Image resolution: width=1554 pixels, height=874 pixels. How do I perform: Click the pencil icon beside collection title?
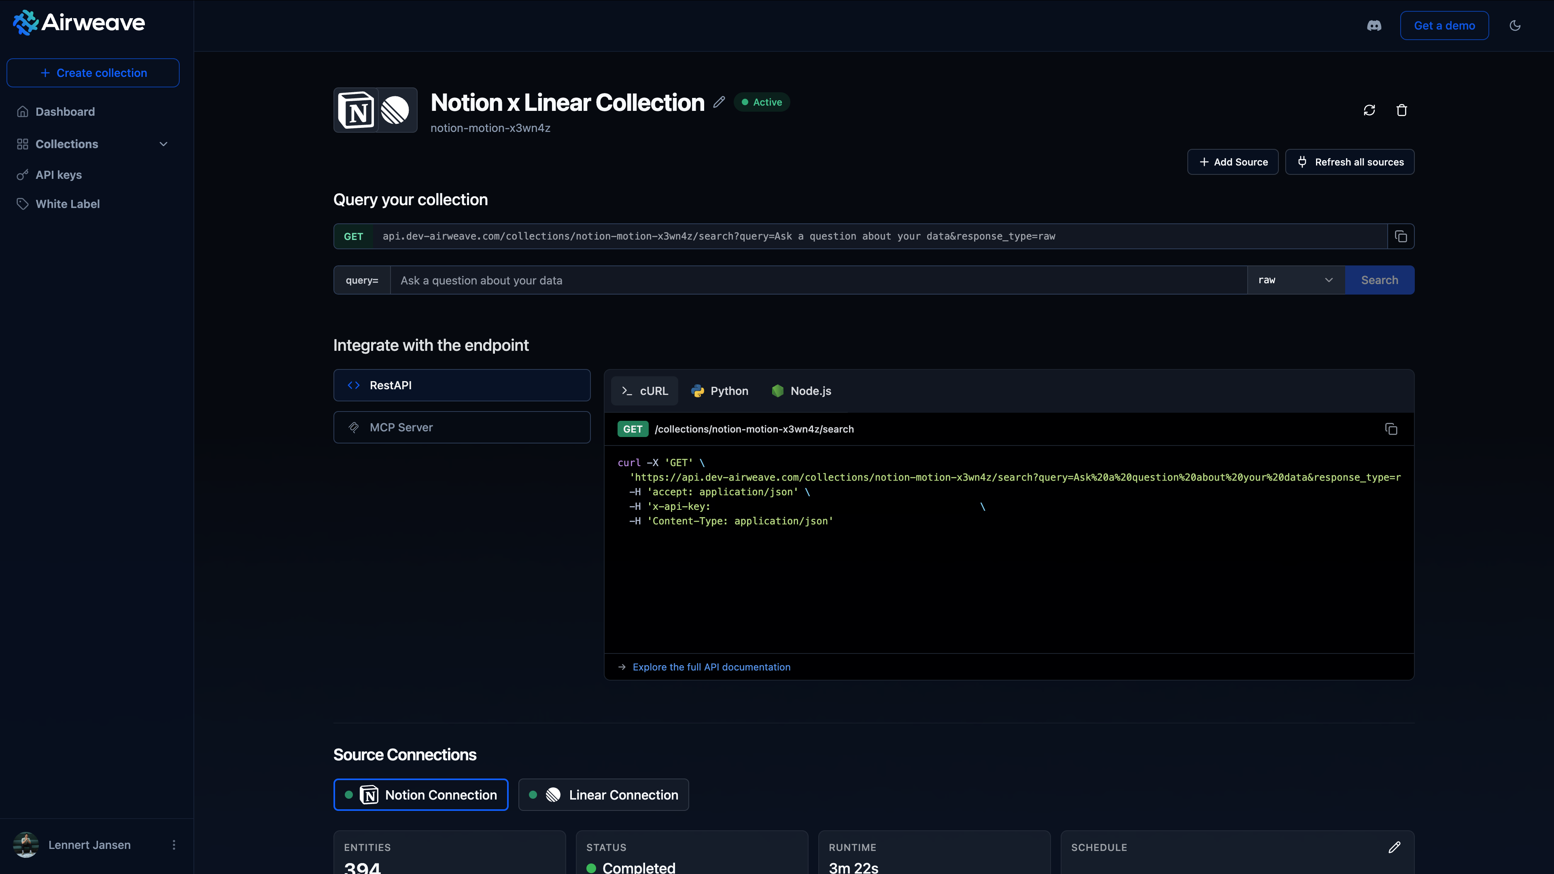coord(718,102)
